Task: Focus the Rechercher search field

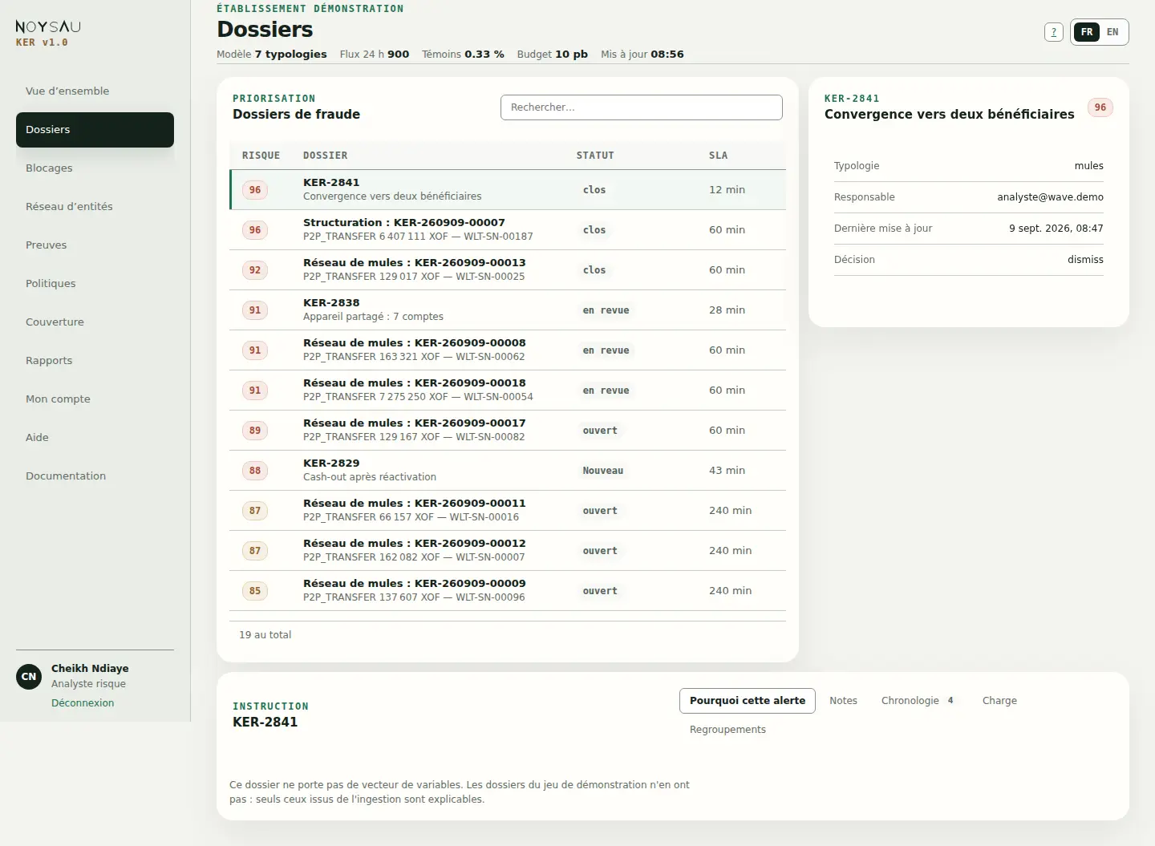Action: pyautogui.click(x=642, y=107)
